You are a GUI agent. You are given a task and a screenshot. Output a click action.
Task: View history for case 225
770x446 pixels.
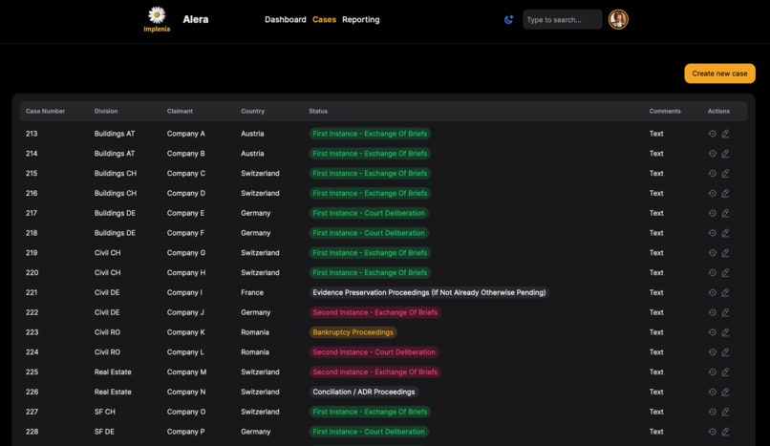click(x=712, y=372)
